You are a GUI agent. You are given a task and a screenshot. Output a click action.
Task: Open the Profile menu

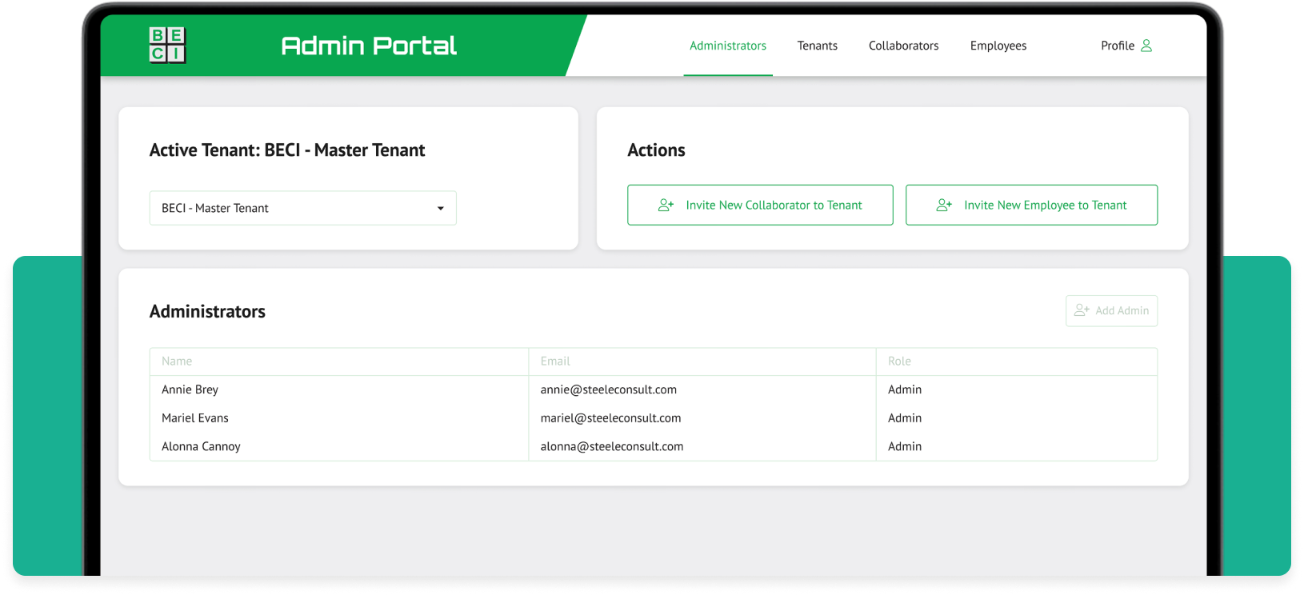1117,46
